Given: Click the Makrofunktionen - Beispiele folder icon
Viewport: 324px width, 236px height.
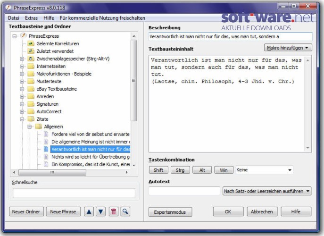Looking at the screenshot, I should pos(31,74).
